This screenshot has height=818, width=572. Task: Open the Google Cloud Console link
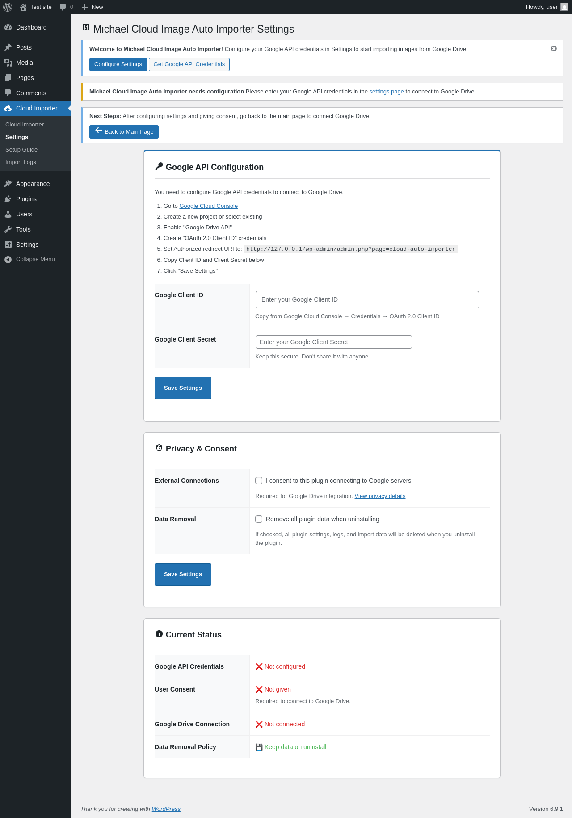(209, 206)
